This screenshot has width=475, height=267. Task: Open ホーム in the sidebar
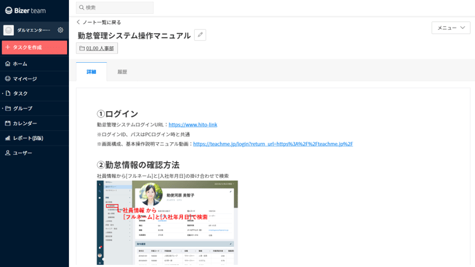point(35,63)
